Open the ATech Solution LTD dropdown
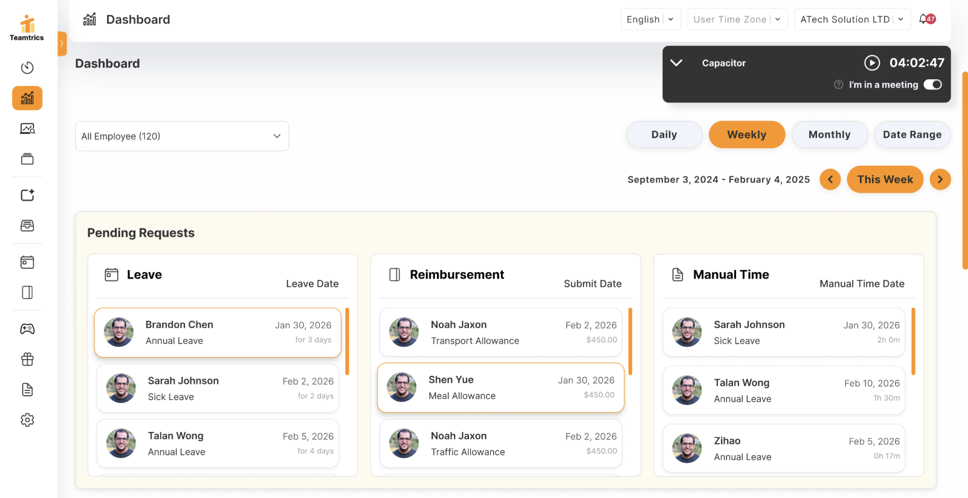 852,19
